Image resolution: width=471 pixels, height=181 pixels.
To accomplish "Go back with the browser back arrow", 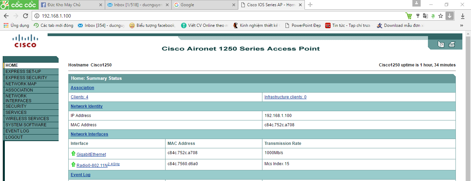I will tap(6, 16).
